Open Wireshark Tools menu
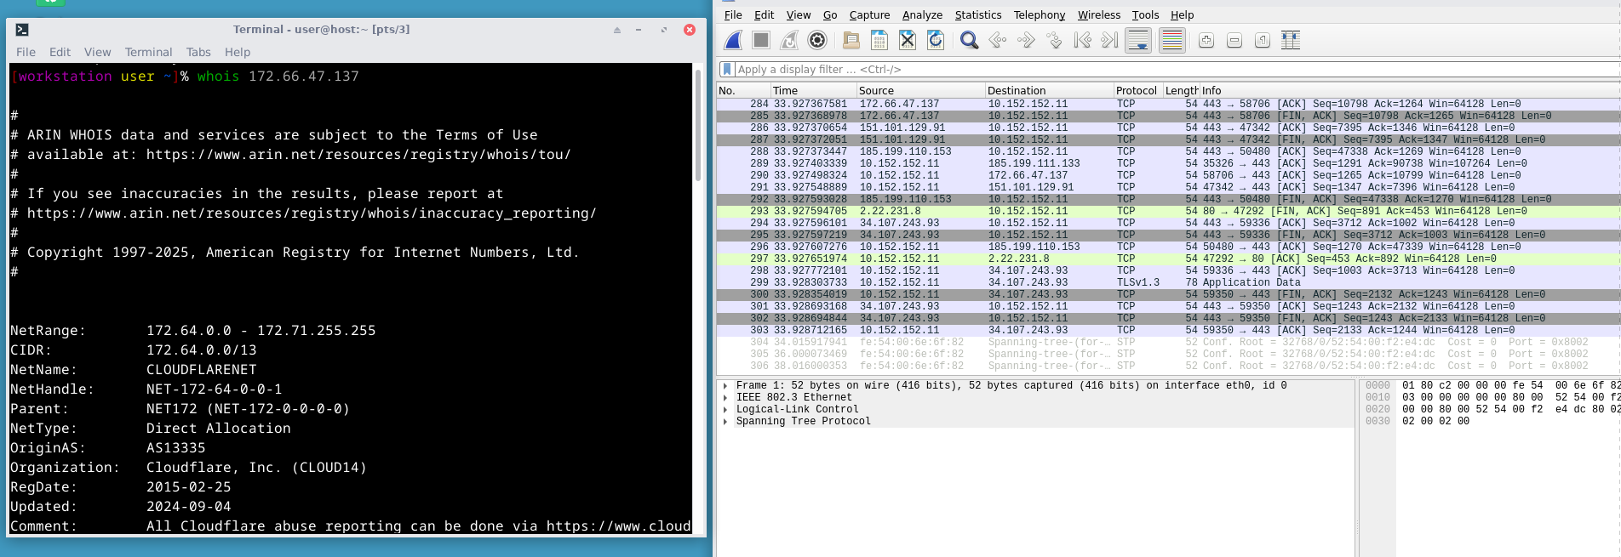Image resolution: width=1621 pixels, height=557 pixels. coord(1145,14)
